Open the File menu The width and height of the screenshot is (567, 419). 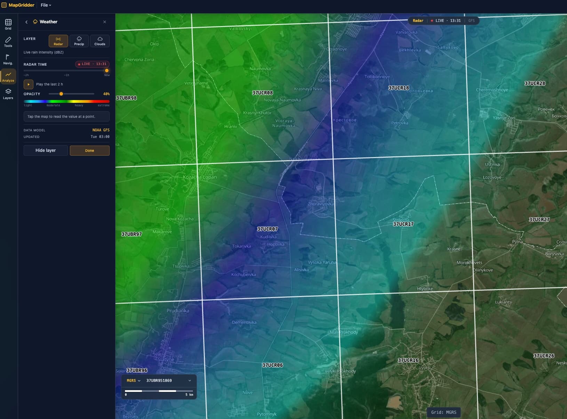[x=46, y=5]
